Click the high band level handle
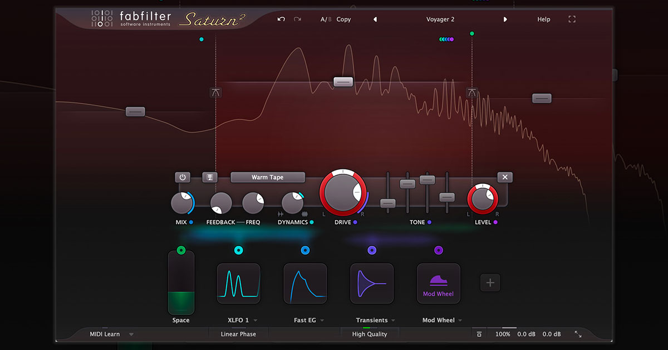The image size is (668, 350). click(x=542, y=98)
